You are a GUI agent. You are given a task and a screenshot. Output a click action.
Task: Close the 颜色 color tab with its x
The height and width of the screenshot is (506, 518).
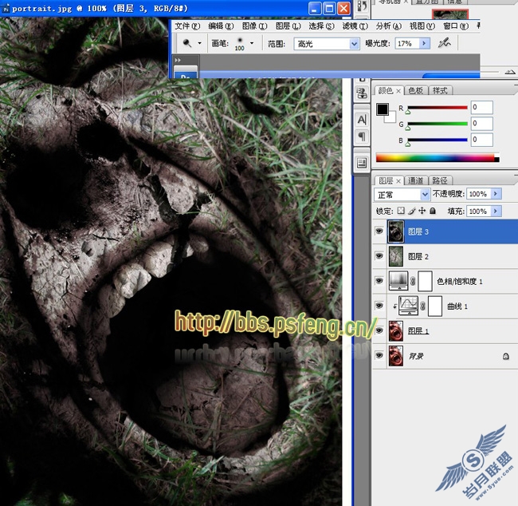coord(398,91)
